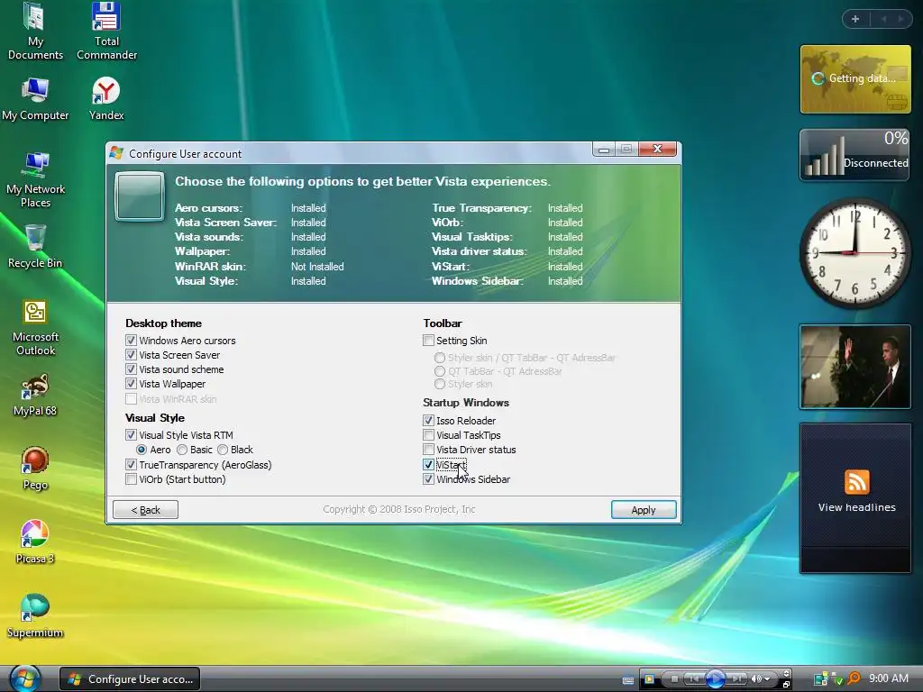Launch the Picasa 3 shortcut

click(x=35, y=542)
